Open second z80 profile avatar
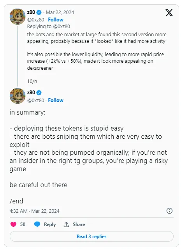 click(18, 96)
